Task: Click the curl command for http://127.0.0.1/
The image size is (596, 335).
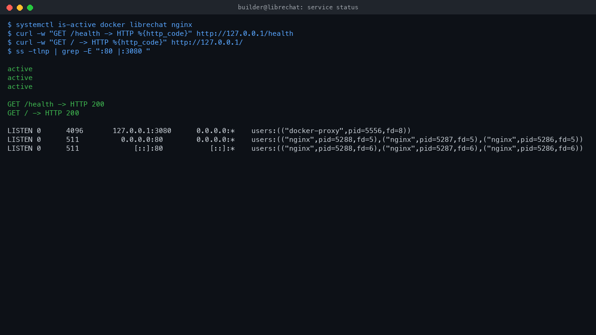Action: 125,42
